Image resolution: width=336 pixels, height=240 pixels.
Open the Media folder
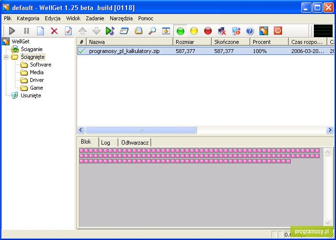(37, 72)
